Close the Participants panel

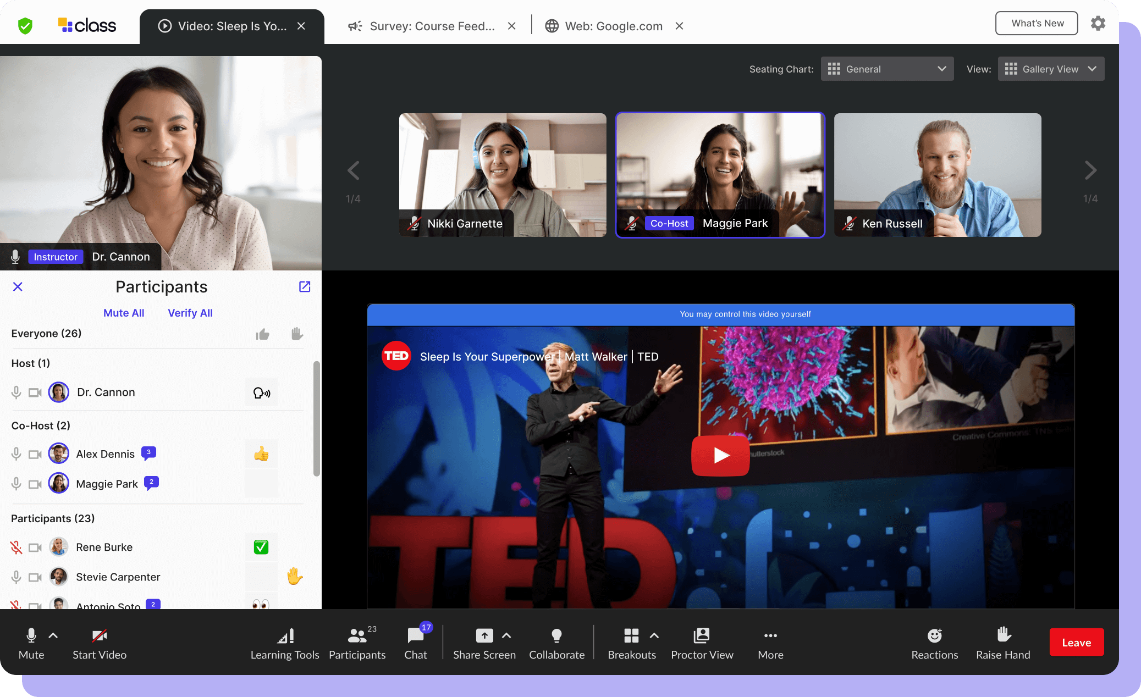18,286
